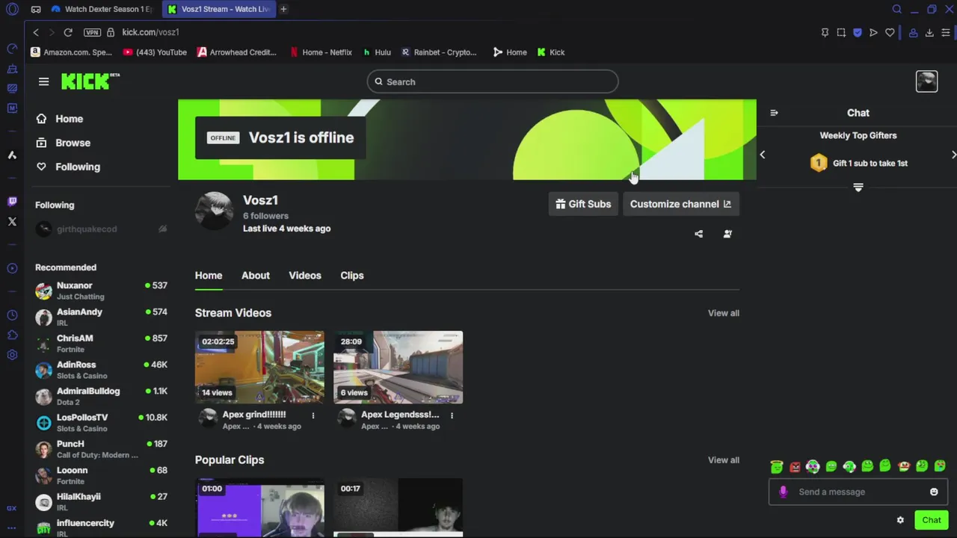
Task: View all Stream Videos
Action: click(x=724, y=313)
